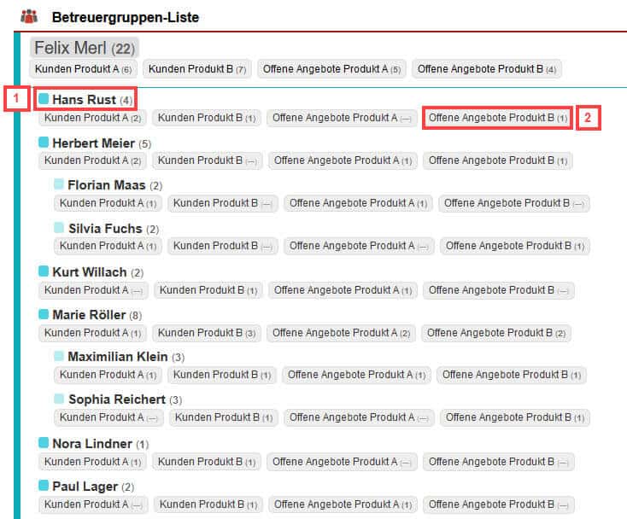627x519 pixels.
Task: Click the light teal square beside Maximilian Klein
Action: 59,356
